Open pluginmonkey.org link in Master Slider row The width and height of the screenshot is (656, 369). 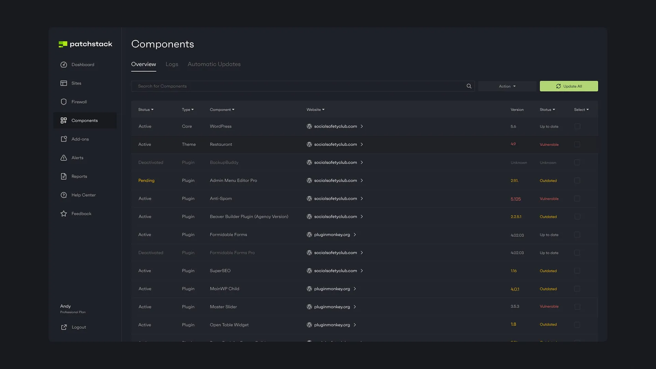332,307
